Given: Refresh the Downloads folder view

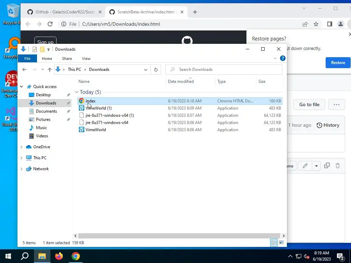Looking at the screenshot, I should point(156,70).
